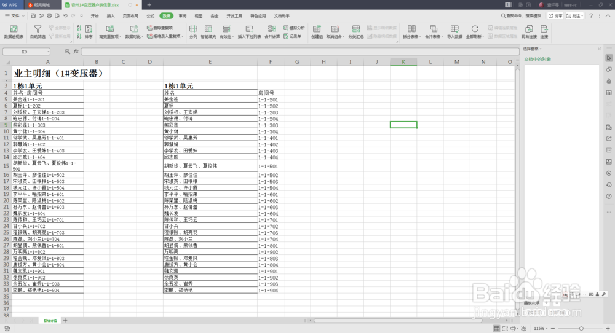Open the 分列 text-to-columns tool
Screen dimensions: 615x333
193,31
